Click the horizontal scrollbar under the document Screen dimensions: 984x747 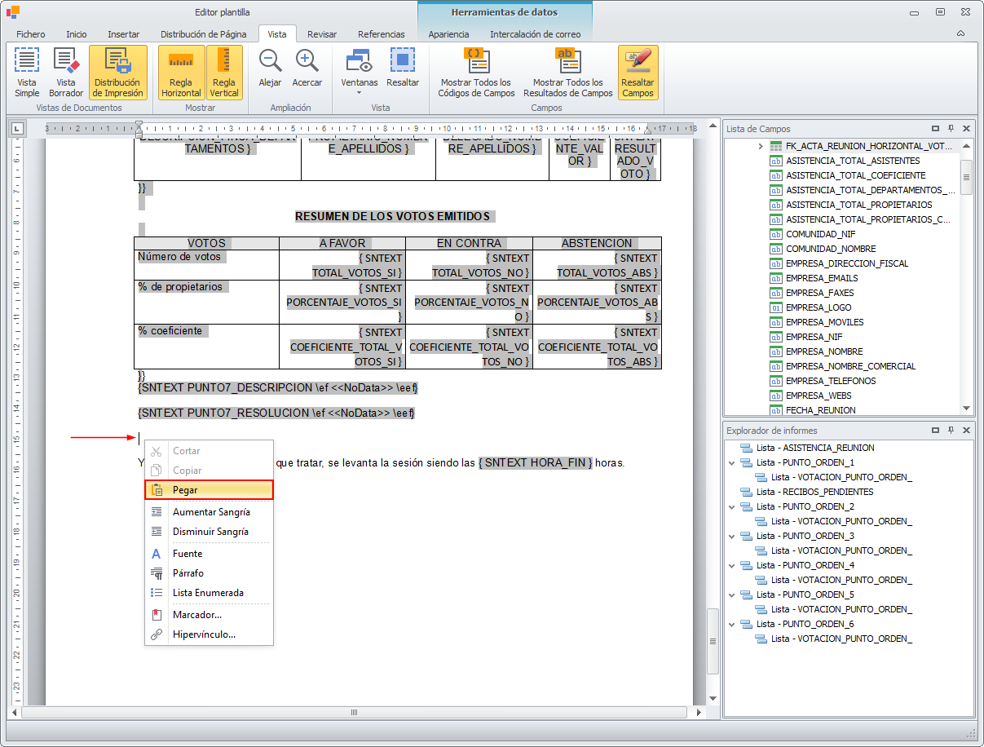(355, 712)
